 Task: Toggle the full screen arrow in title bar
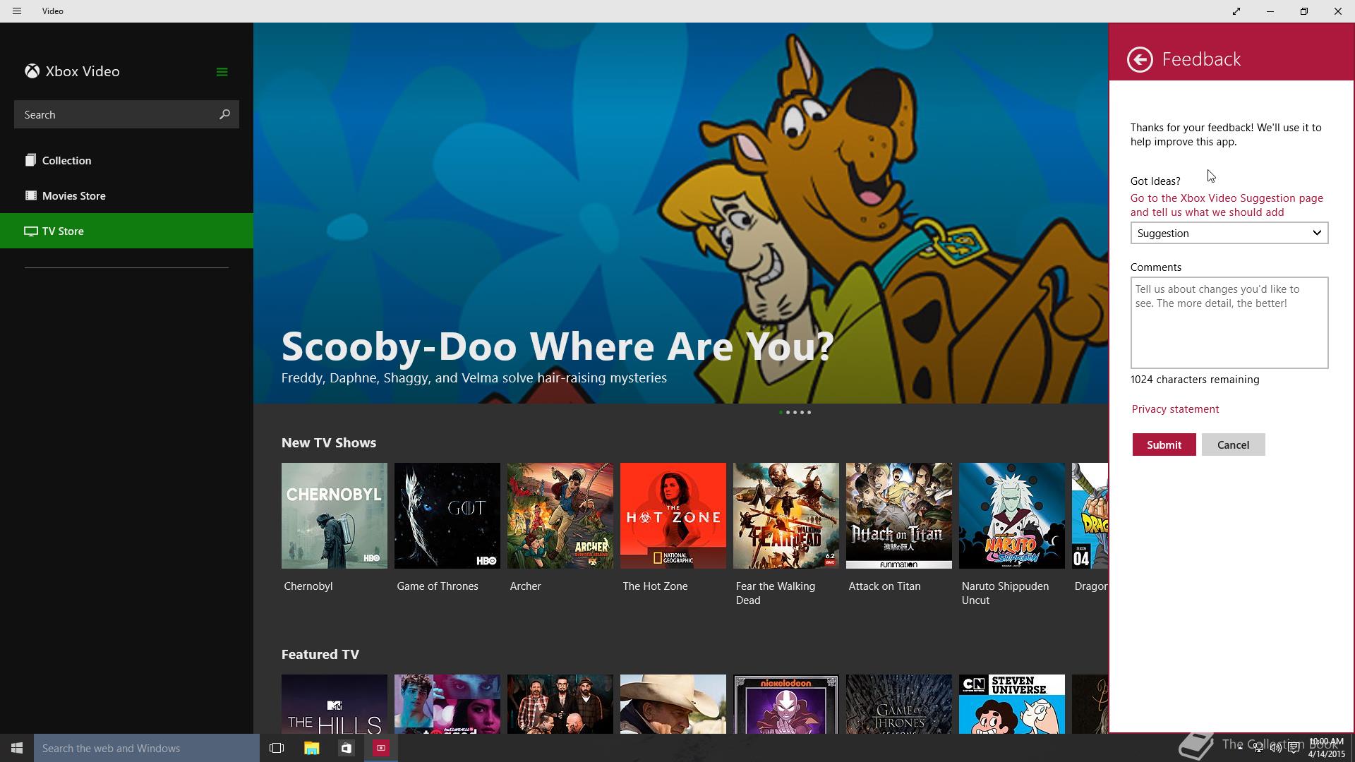[x=1236, y=11]
